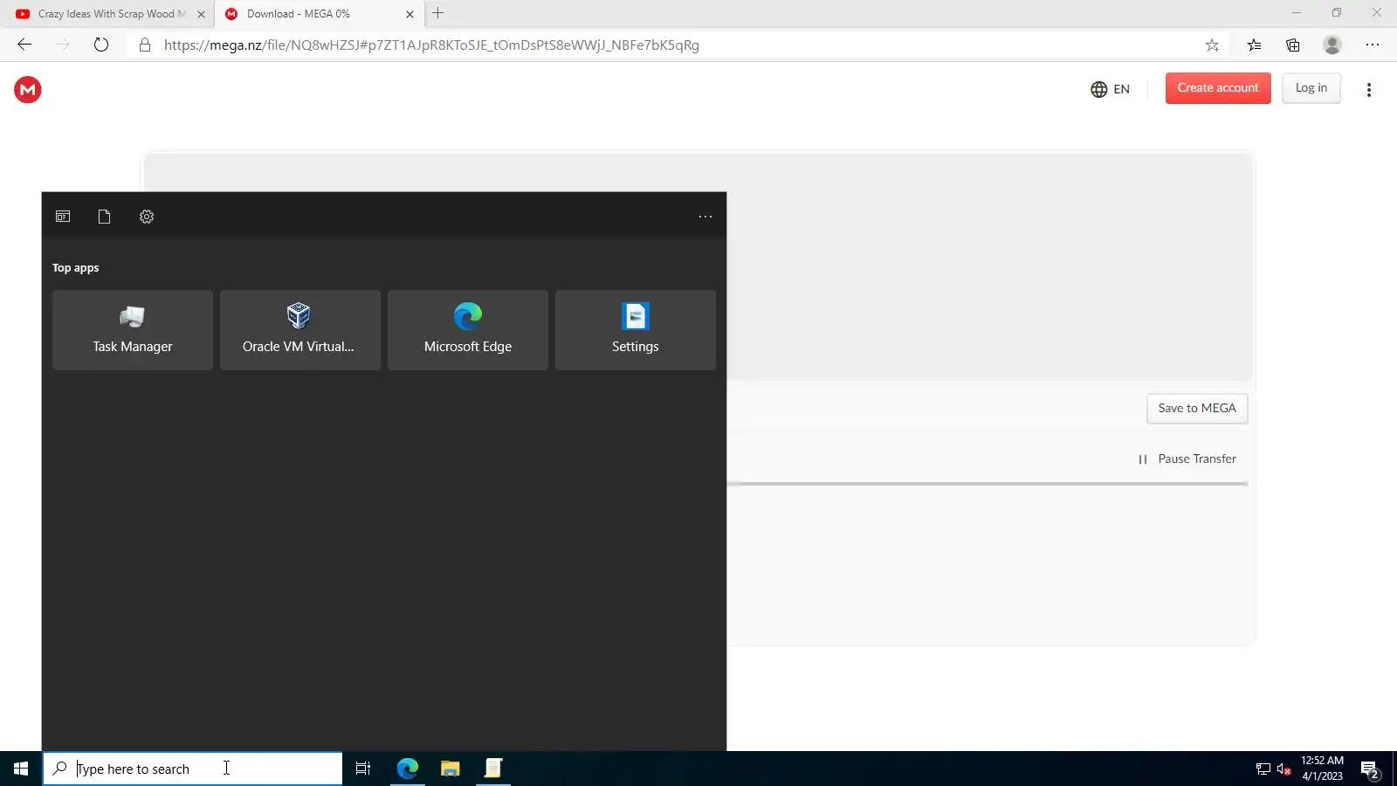
Task: Open the Collections panel
Action: coord(1293,45)
